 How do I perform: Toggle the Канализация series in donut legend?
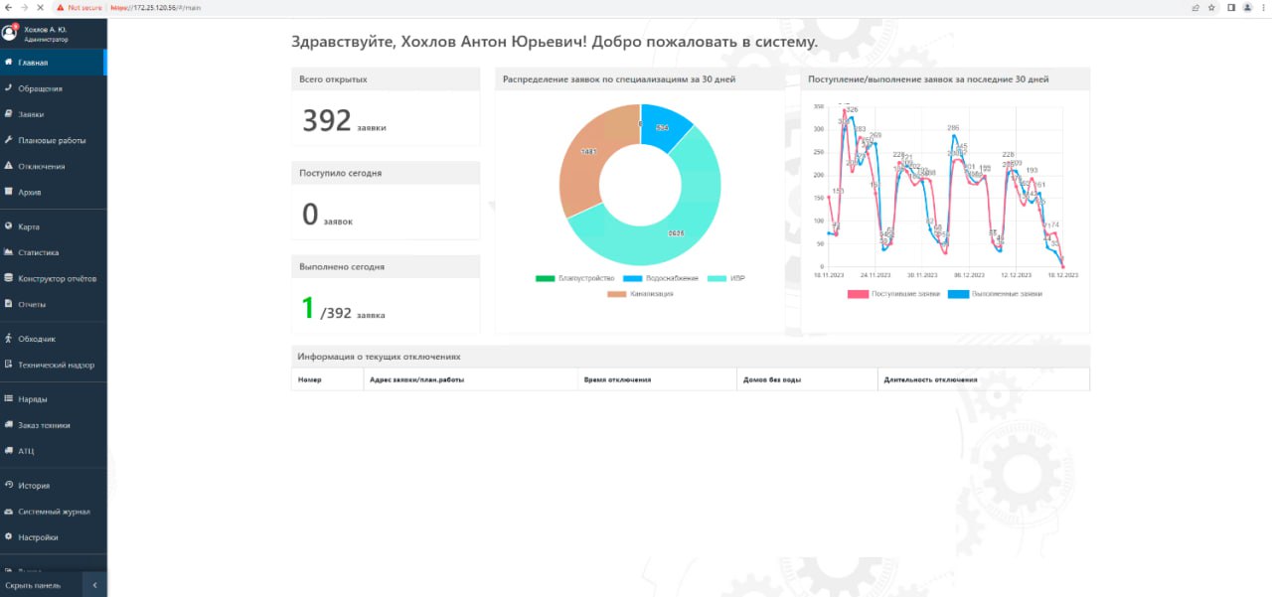click(639, 294)
